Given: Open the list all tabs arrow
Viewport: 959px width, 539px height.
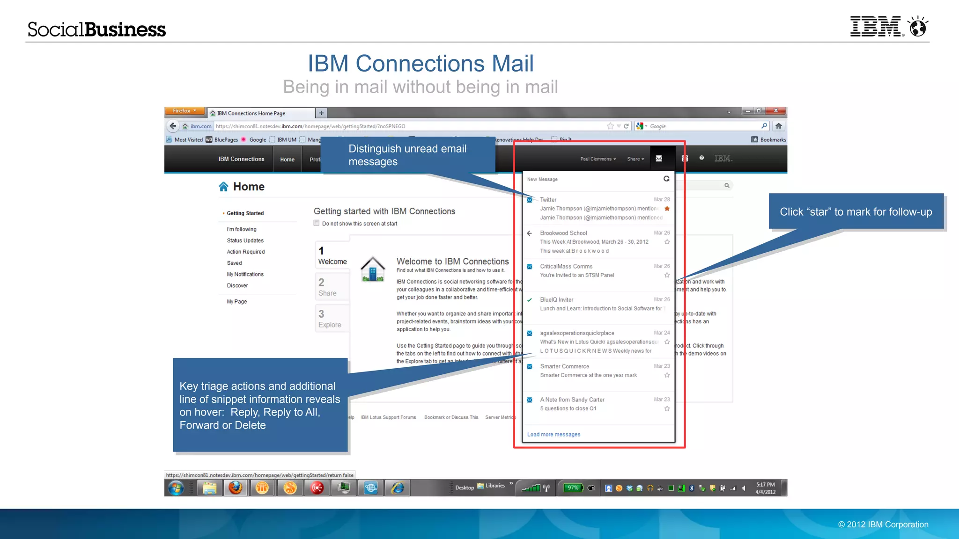Looking at the screenshot, I should pos(729,112).
